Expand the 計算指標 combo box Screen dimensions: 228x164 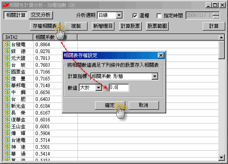(155, 76)
